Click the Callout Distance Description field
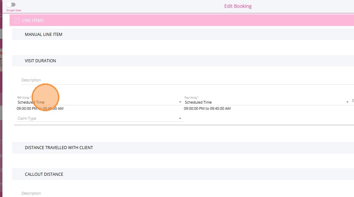354x197 pixels. click(187, 193)
